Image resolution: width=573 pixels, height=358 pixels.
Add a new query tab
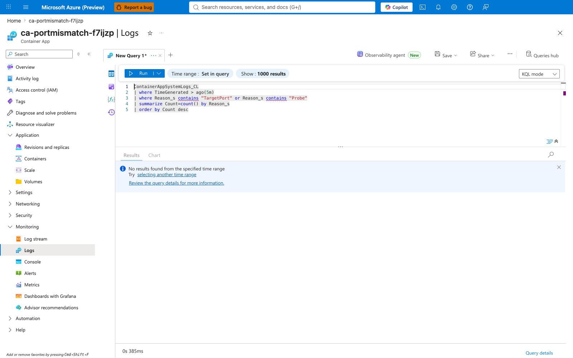pyautogui.click(x=171, y=55)
